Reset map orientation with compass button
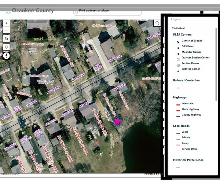The image size is (220, 184). coord(7,56)
